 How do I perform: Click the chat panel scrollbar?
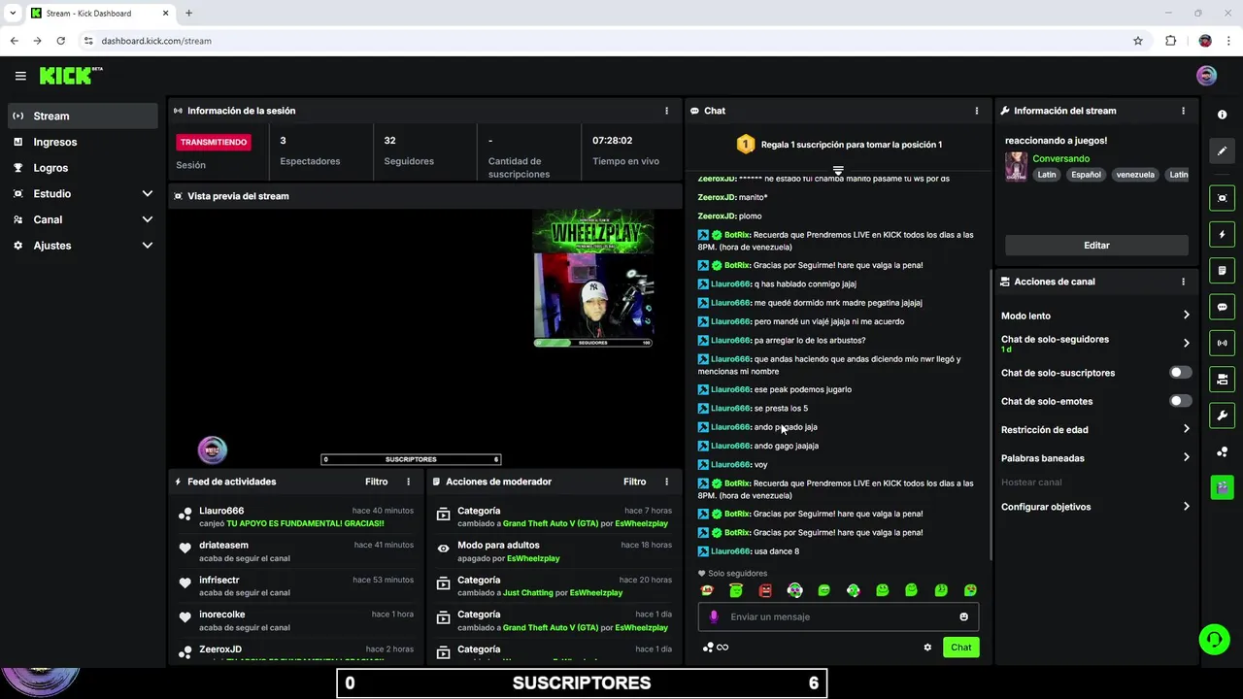[990, 413]
